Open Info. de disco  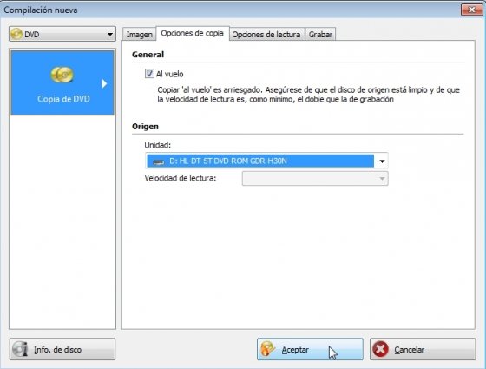[x=62, y=349]
